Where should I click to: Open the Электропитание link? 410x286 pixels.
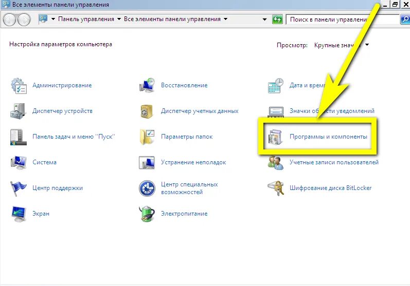(184, 214)
